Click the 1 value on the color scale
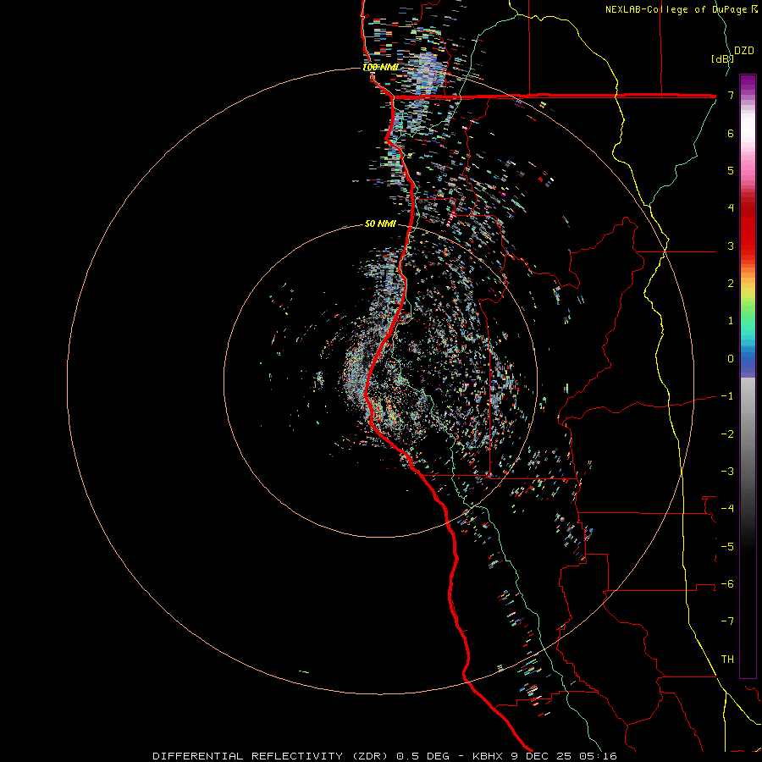762x762 pixels. point(731,321)
